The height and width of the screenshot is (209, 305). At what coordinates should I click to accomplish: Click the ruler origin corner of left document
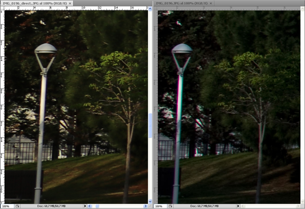pos(2,8)
